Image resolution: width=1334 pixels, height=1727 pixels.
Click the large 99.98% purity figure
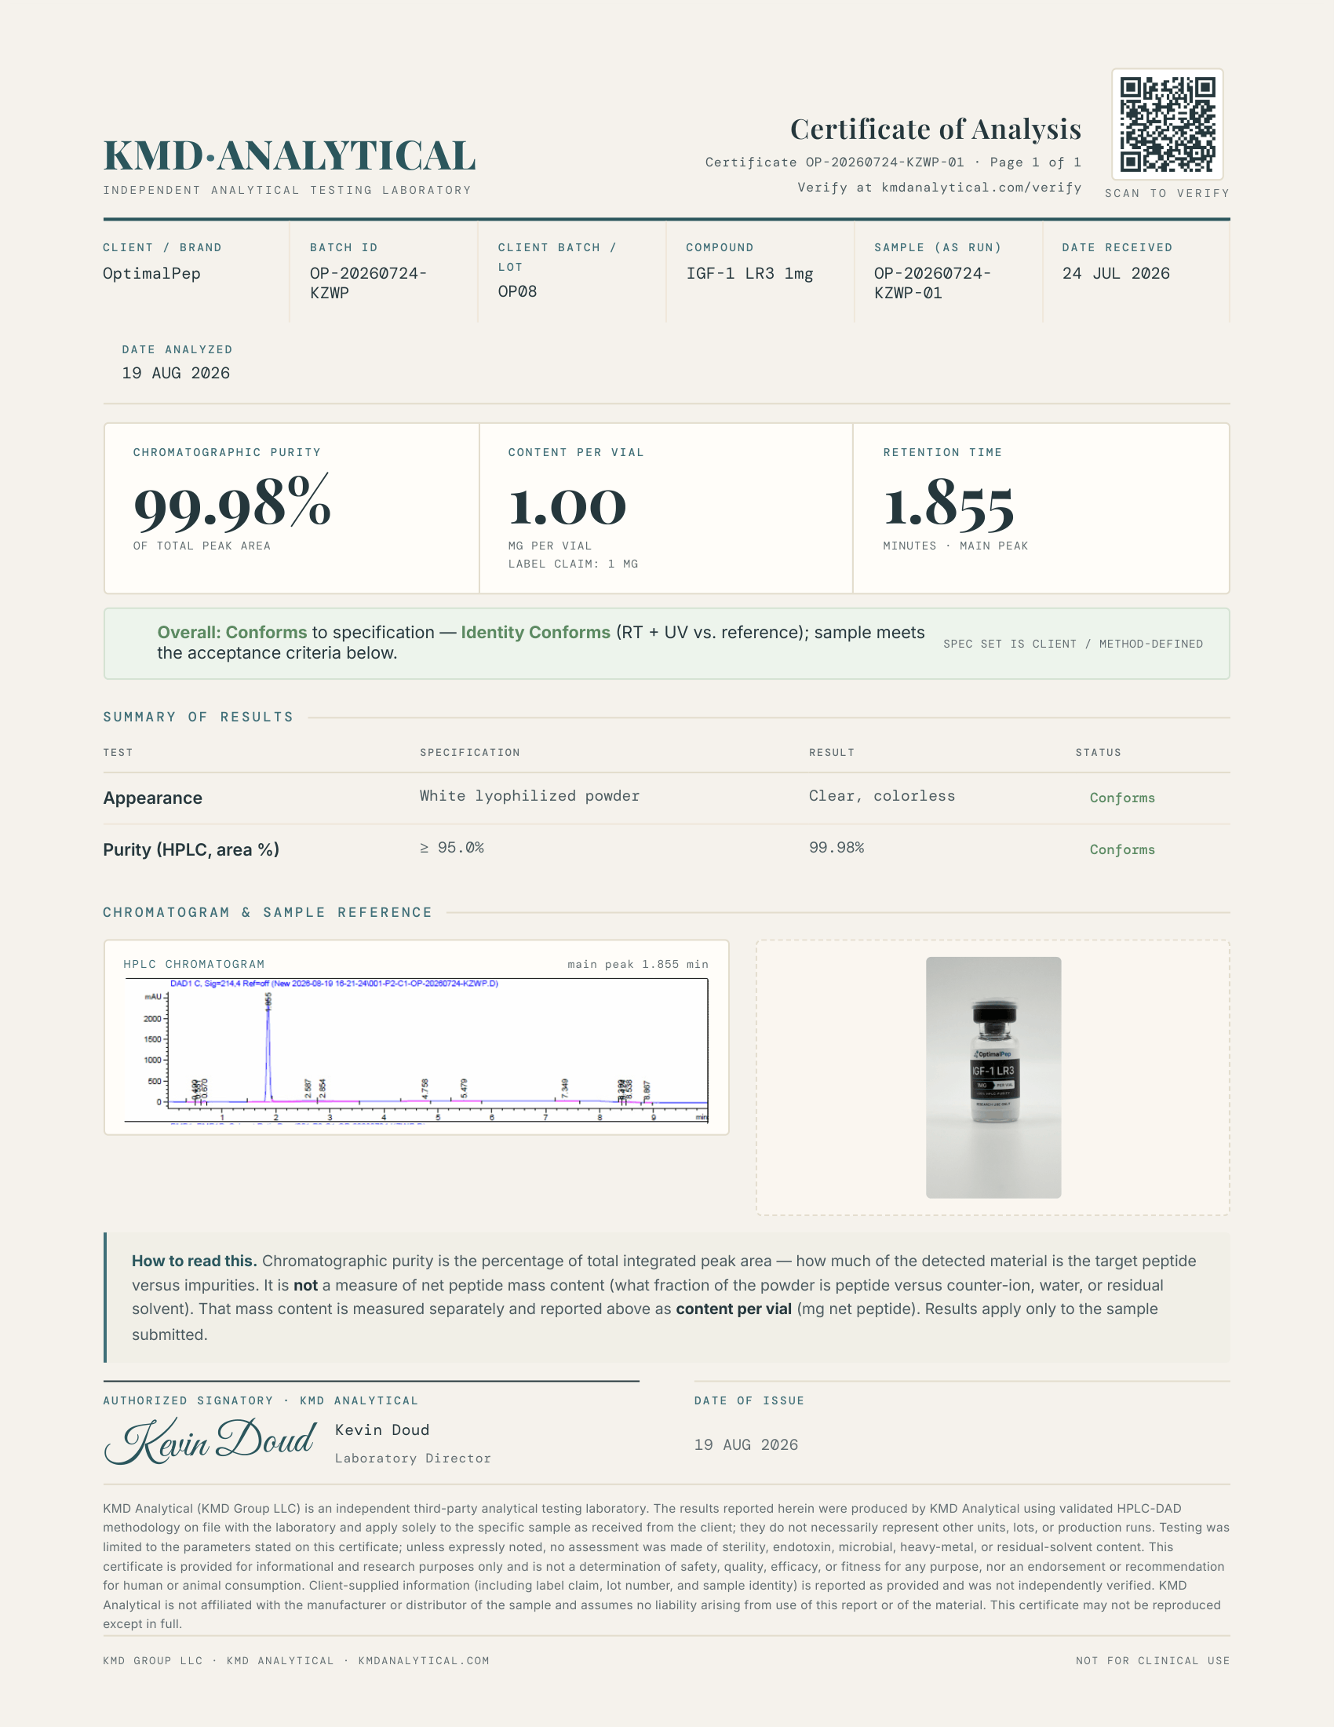232,502
